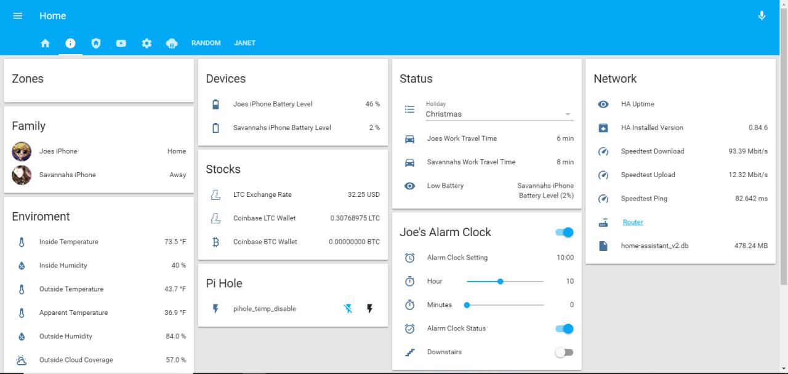Click the HA Installed Version package icon
The width and height of the screenshot is (788, 374).
(x=603, y=128)
